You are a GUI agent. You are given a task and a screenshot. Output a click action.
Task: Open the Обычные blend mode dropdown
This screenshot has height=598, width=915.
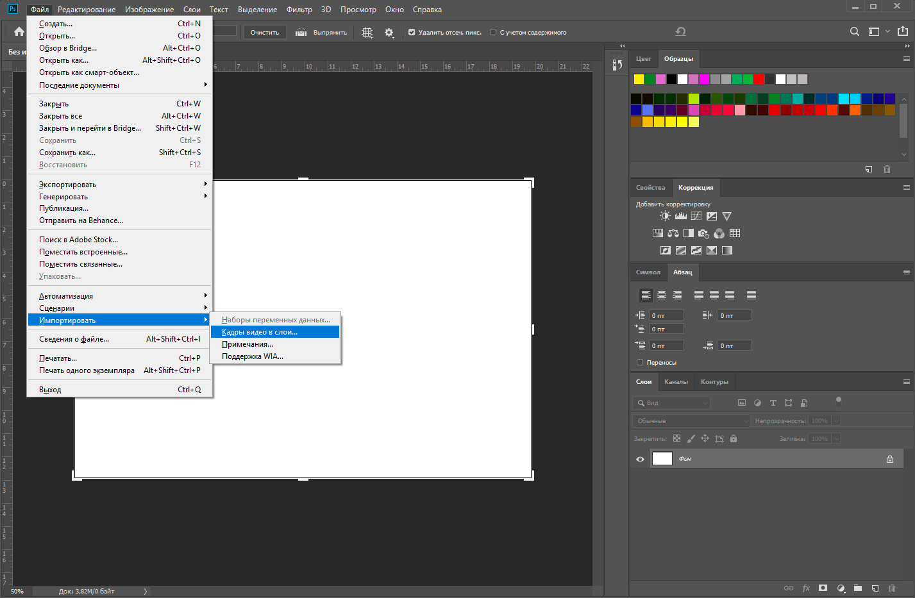pos(691,420)
